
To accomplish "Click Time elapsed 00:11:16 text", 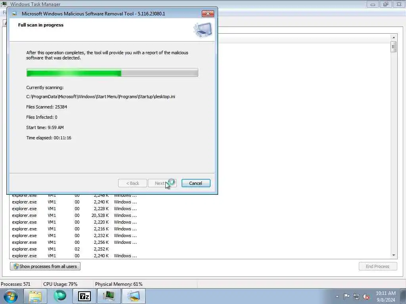I will (49, 138).
